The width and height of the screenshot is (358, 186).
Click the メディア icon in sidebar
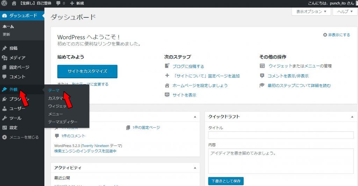(4, 58)
